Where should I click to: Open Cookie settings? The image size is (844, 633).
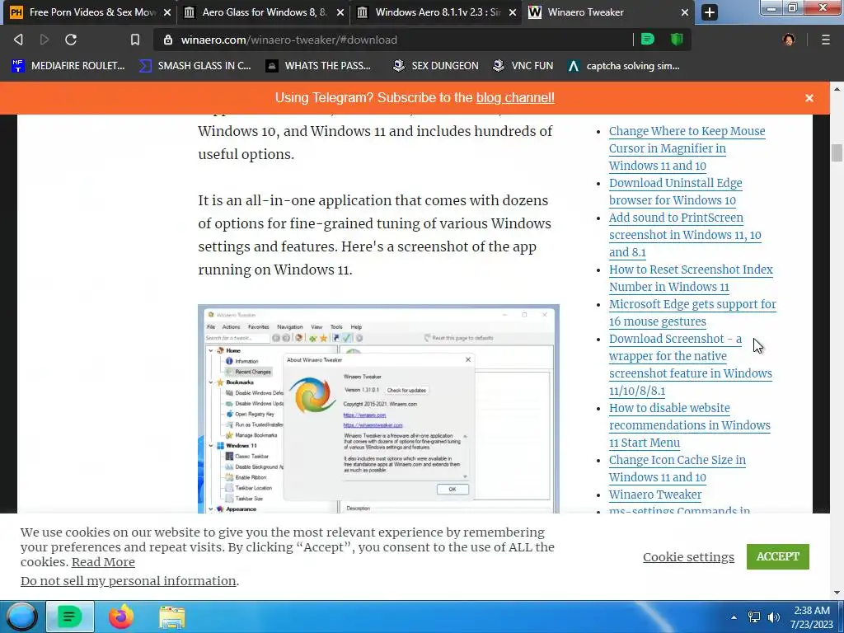click(x=688, y=557)
